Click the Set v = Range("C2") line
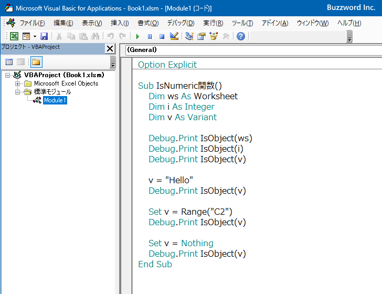 [x=190, y=212]
